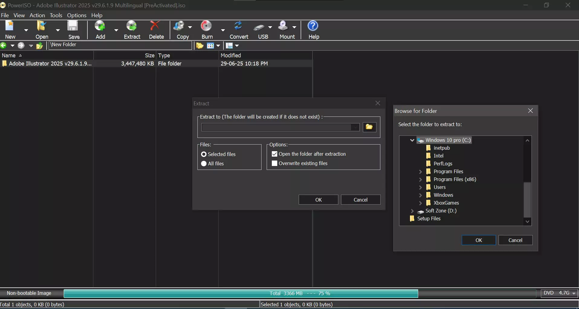Screen dimensions: 579x309
Task: Open the Tools menu
Action: point(56,15)
